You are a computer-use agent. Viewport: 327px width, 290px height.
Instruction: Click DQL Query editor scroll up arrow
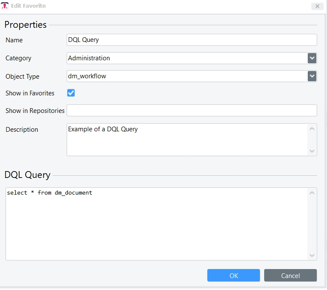click(x=312, y=193)
